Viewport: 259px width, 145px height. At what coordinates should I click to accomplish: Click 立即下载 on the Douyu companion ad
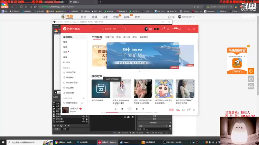tap(237, 72)
